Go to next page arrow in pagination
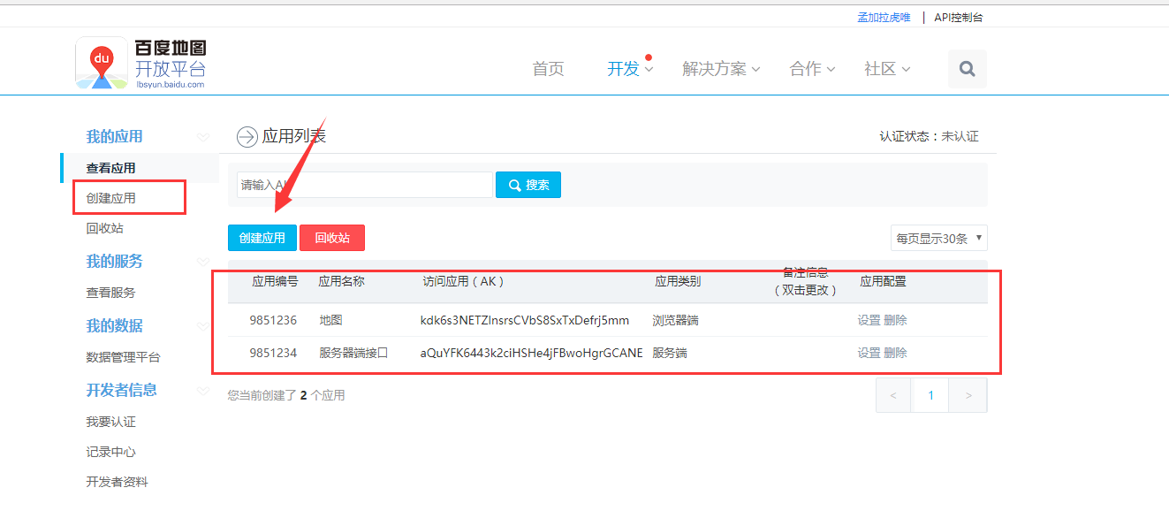The height and width of the screenshot is (526, 1169). [x=968, y=395]
